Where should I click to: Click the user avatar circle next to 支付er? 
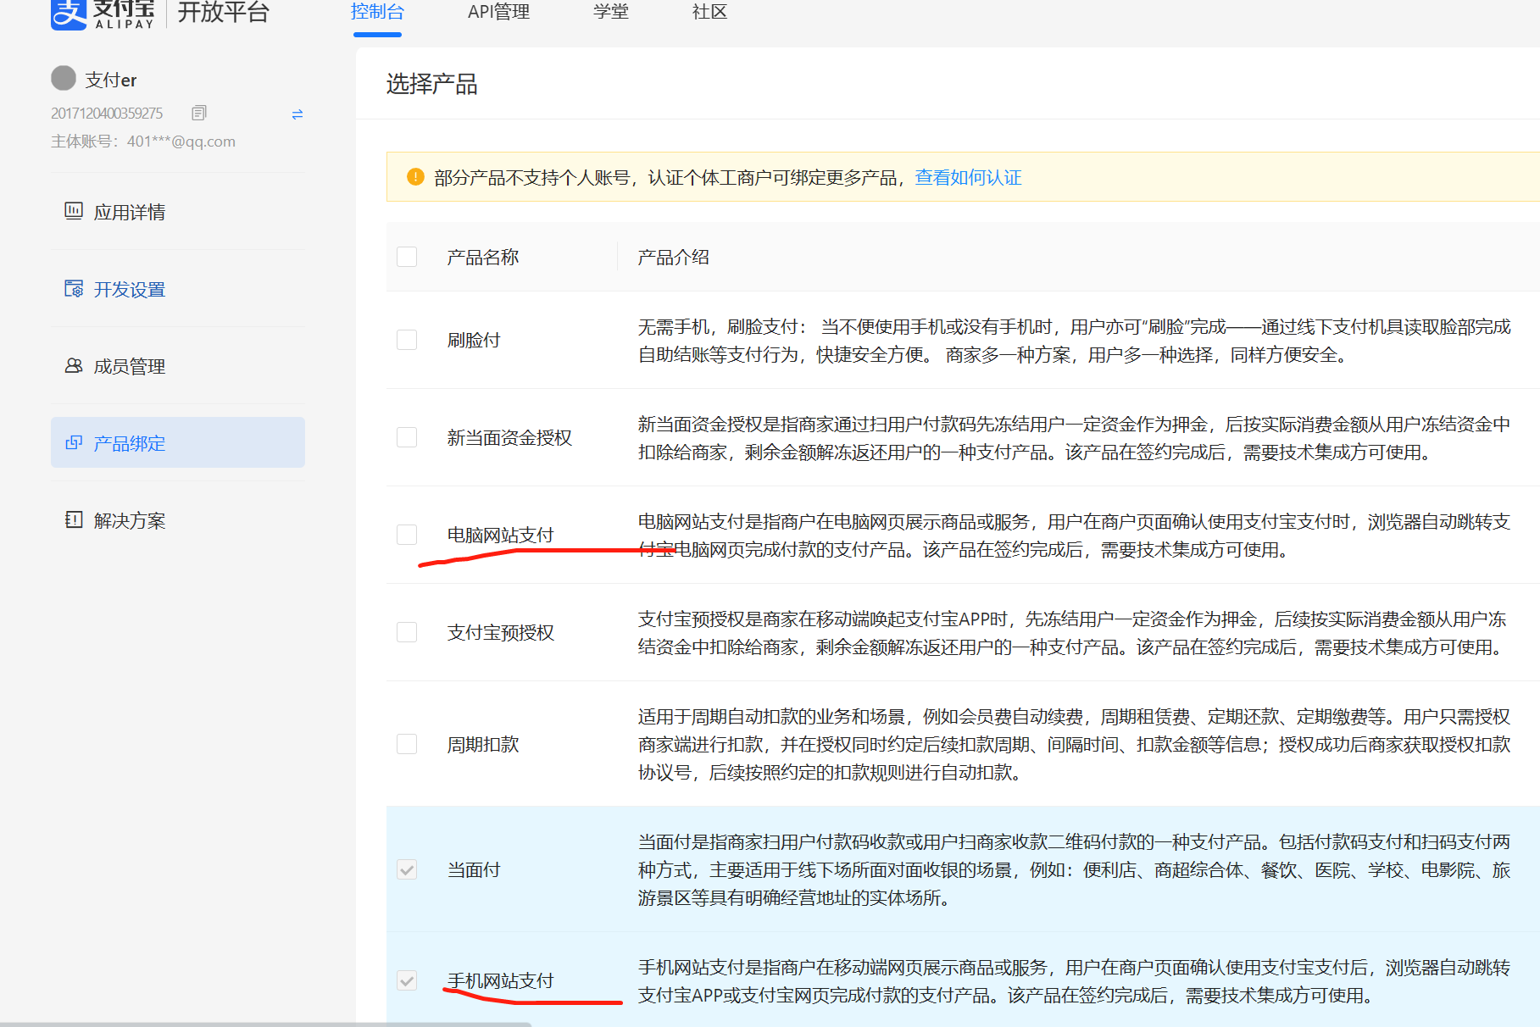click(64, 78)
